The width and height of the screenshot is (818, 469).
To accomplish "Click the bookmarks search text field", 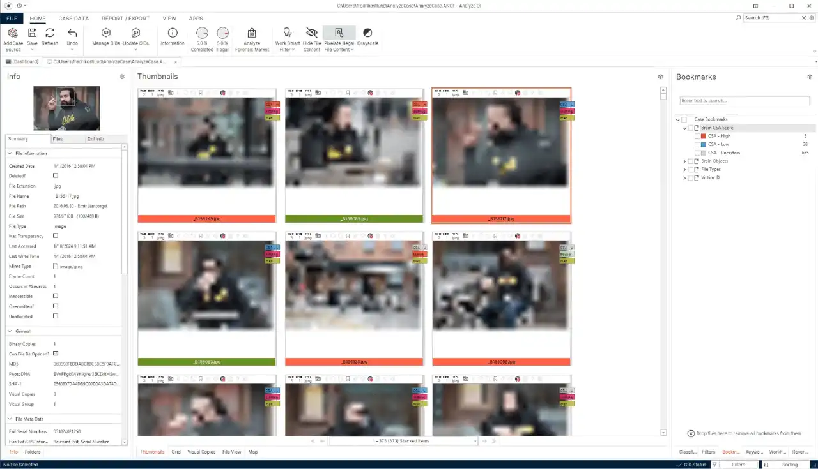I will [x=745, y=101].
